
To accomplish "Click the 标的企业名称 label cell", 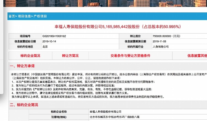I will click(59, 112).
